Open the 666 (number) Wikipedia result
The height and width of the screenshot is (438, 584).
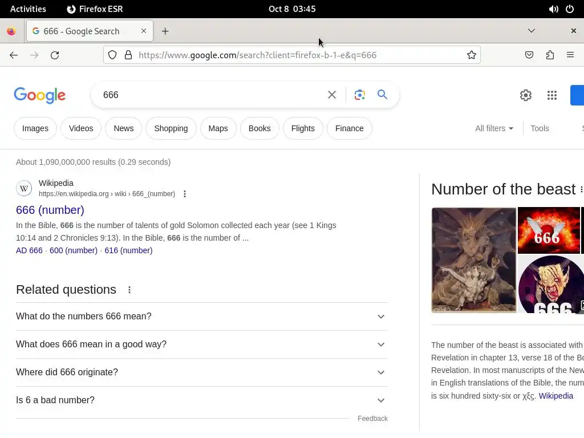[x=50, y=210]
